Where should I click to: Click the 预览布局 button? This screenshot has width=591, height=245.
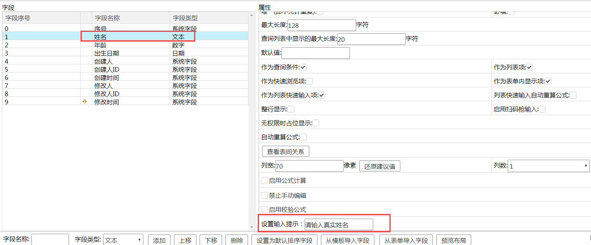point(453,240)
